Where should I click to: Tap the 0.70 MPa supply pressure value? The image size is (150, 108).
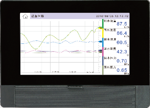pos(122,61)
